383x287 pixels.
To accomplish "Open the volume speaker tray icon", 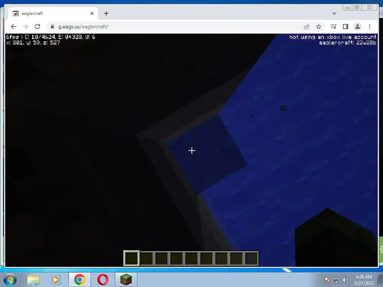I will (x=345, y=280).
